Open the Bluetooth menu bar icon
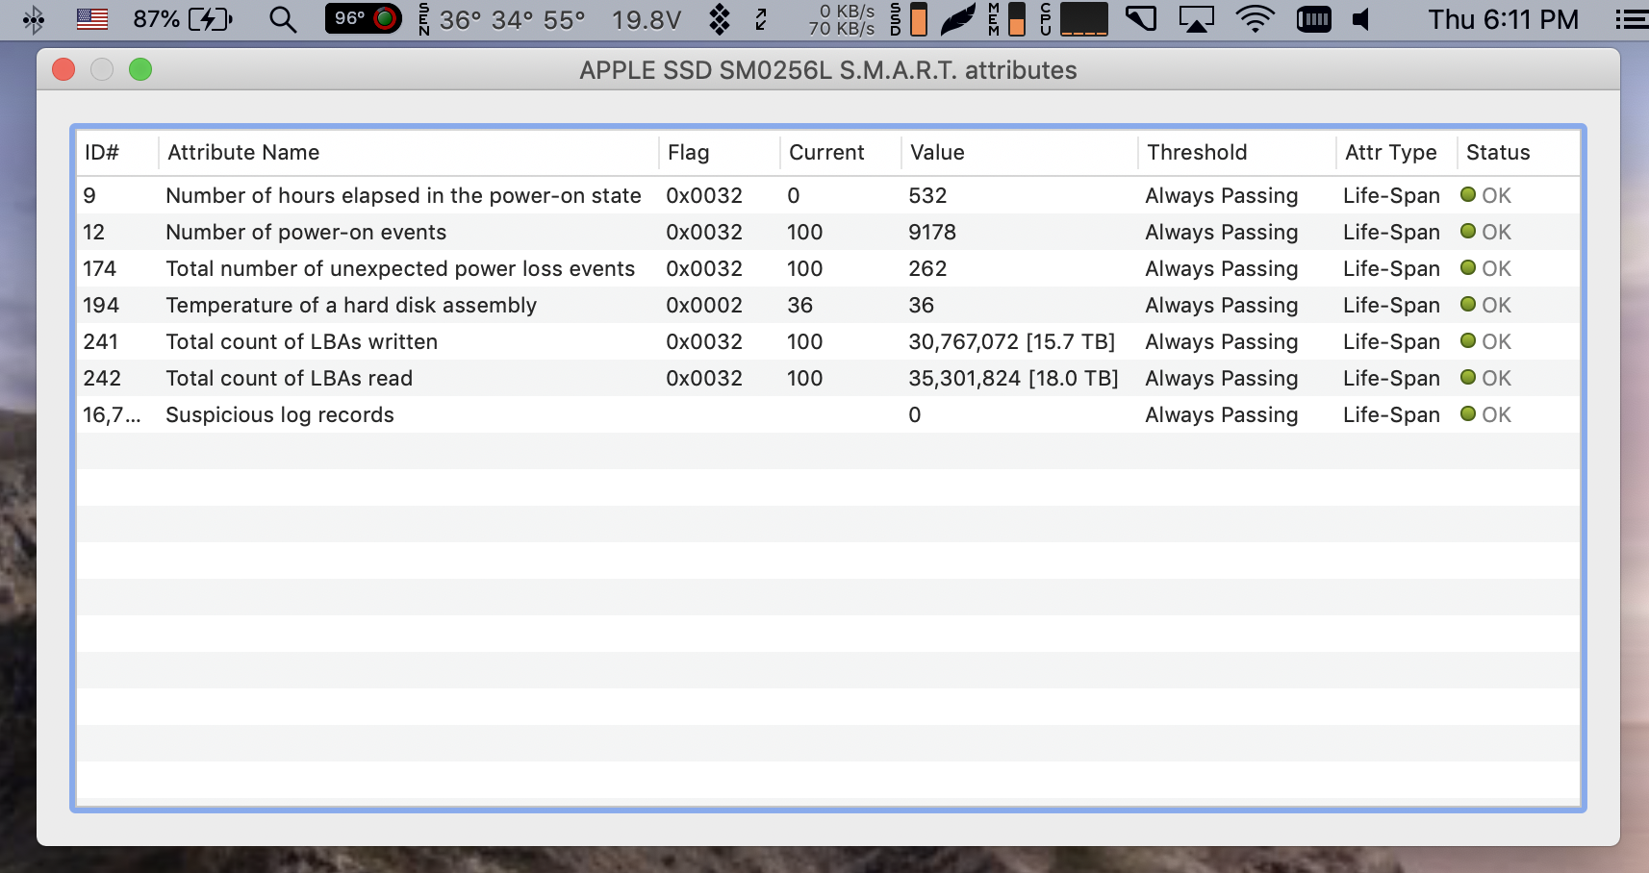1649x873 pixels. tap(34, 19)
